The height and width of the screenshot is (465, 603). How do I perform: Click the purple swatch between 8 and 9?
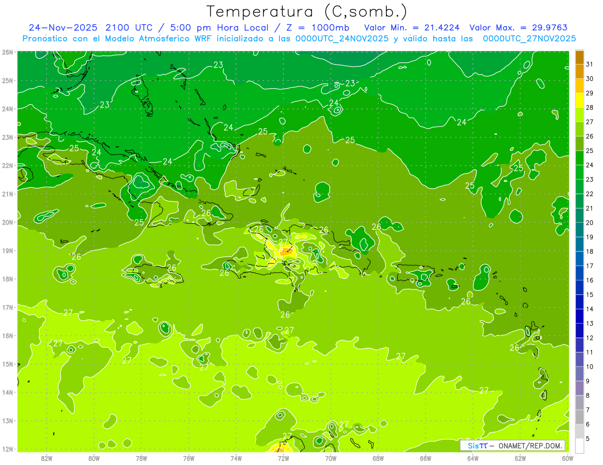[579, 388]
